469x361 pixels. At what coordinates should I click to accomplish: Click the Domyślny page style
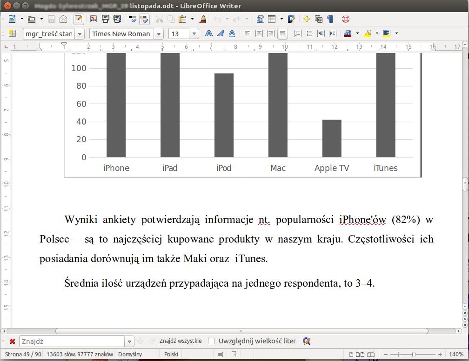point(130,354)
